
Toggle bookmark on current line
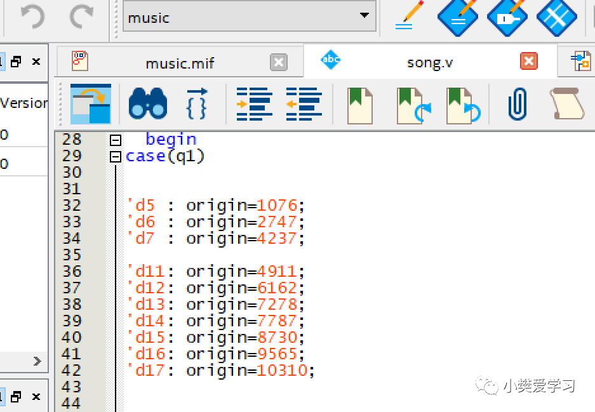[x=360, y=105]
